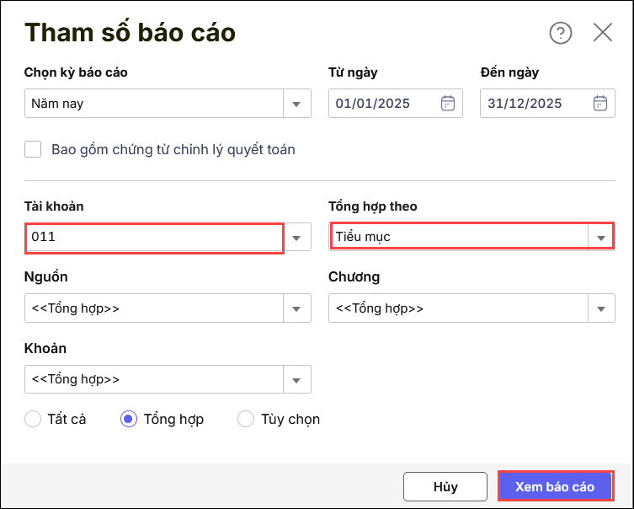Expand the Tổng hợp theo dropdown arrow
The width and height of the screenshot is (634, 509).
[x=600, y=238]
